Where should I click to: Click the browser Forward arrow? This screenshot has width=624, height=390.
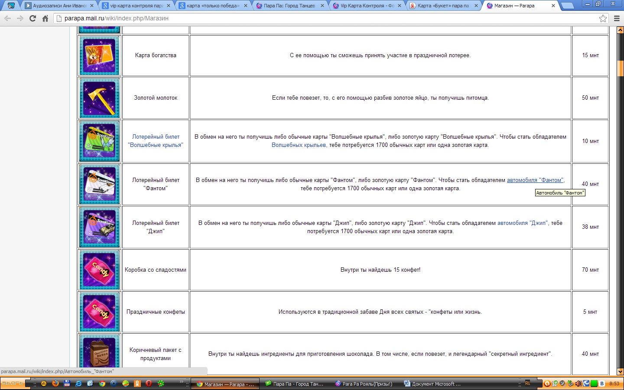tap(20, 18)
